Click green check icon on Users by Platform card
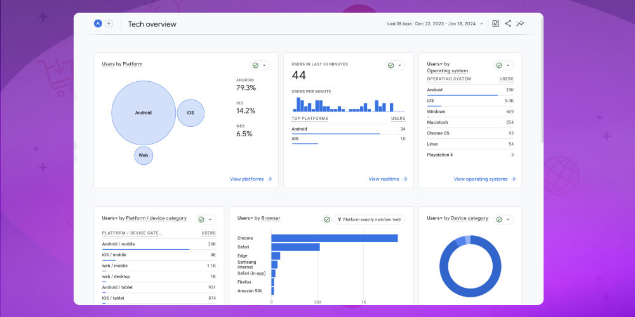 point(255,65)
